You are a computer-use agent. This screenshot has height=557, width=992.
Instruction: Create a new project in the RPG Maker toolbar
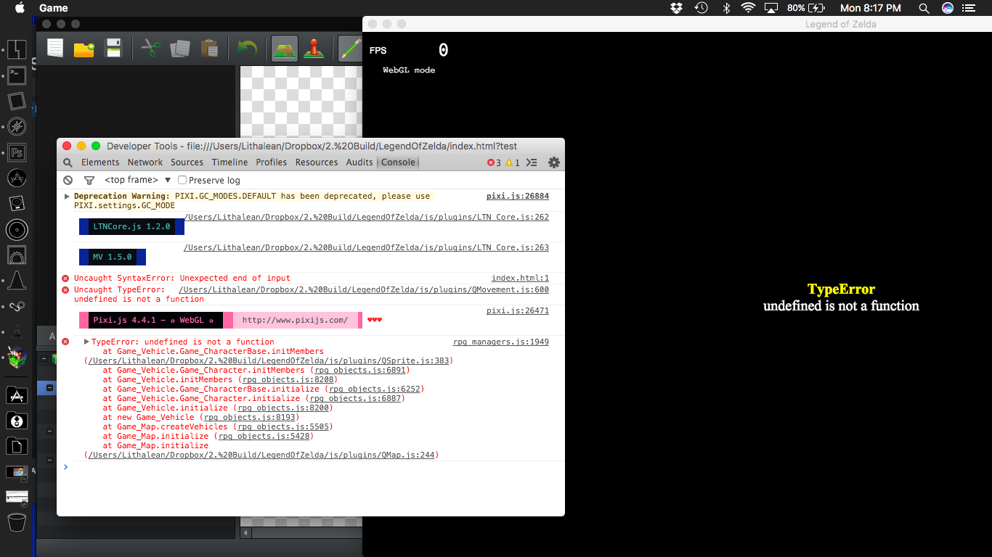pos(55,49)
